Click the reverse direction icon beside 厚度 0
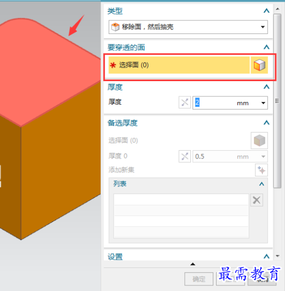 pos(184,156)
